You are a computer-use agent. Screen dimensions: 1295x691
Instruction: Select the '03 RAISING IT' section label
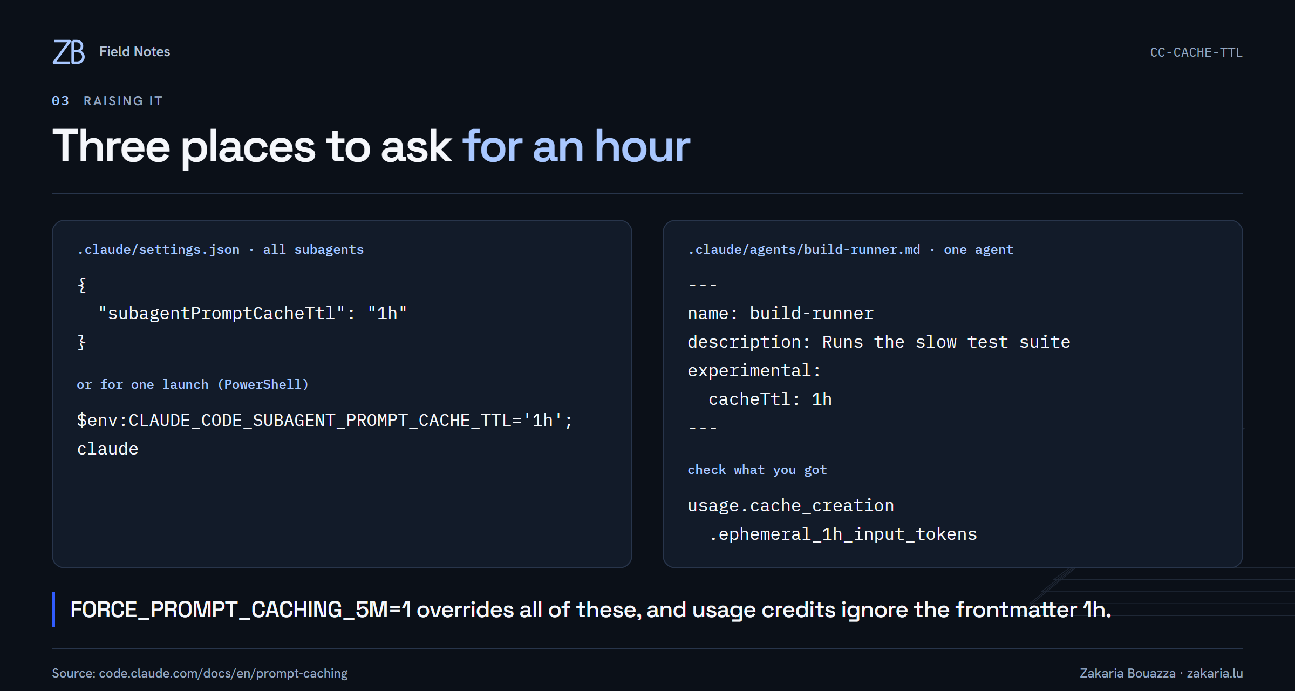[107, 101]
